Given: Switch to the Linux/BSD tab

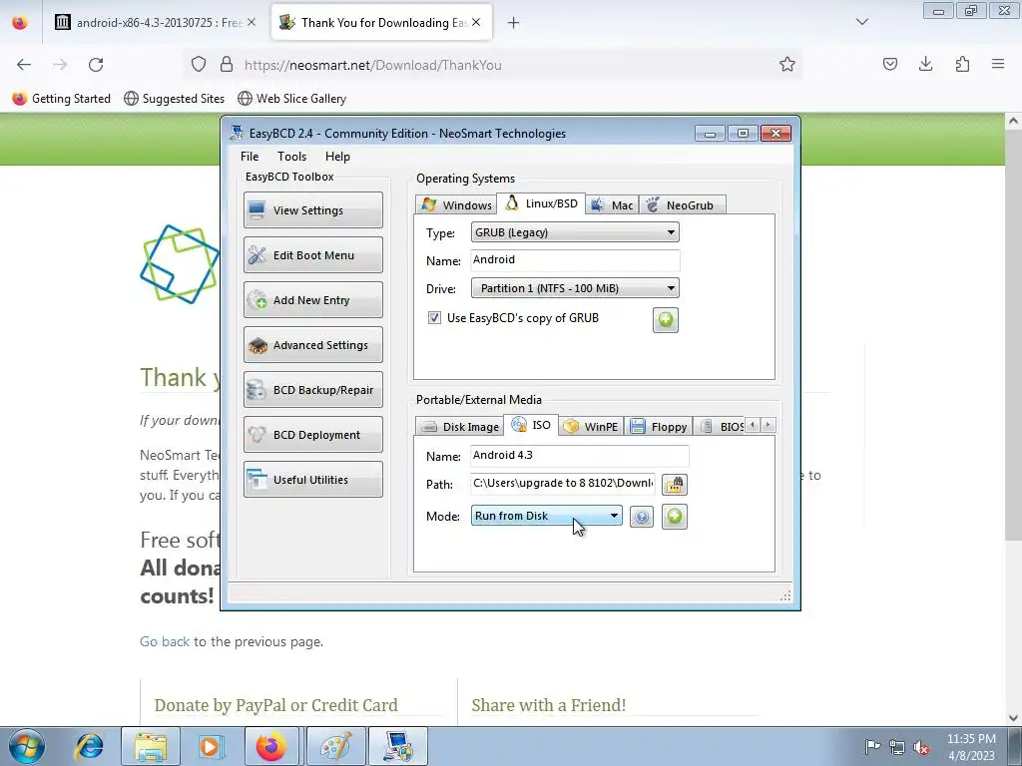Looking at the screenshot, I should (x=541, y=203).
